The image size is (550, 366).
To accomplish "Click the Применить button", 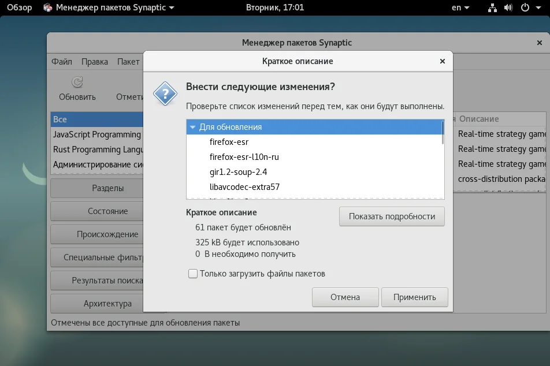I will pos(415,297).
